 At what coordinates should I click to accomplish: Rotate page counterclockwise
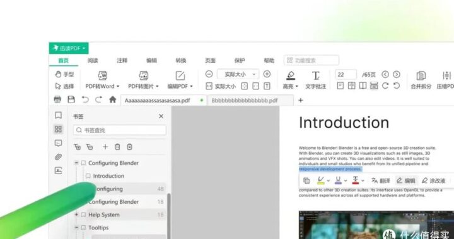[397, 86]
